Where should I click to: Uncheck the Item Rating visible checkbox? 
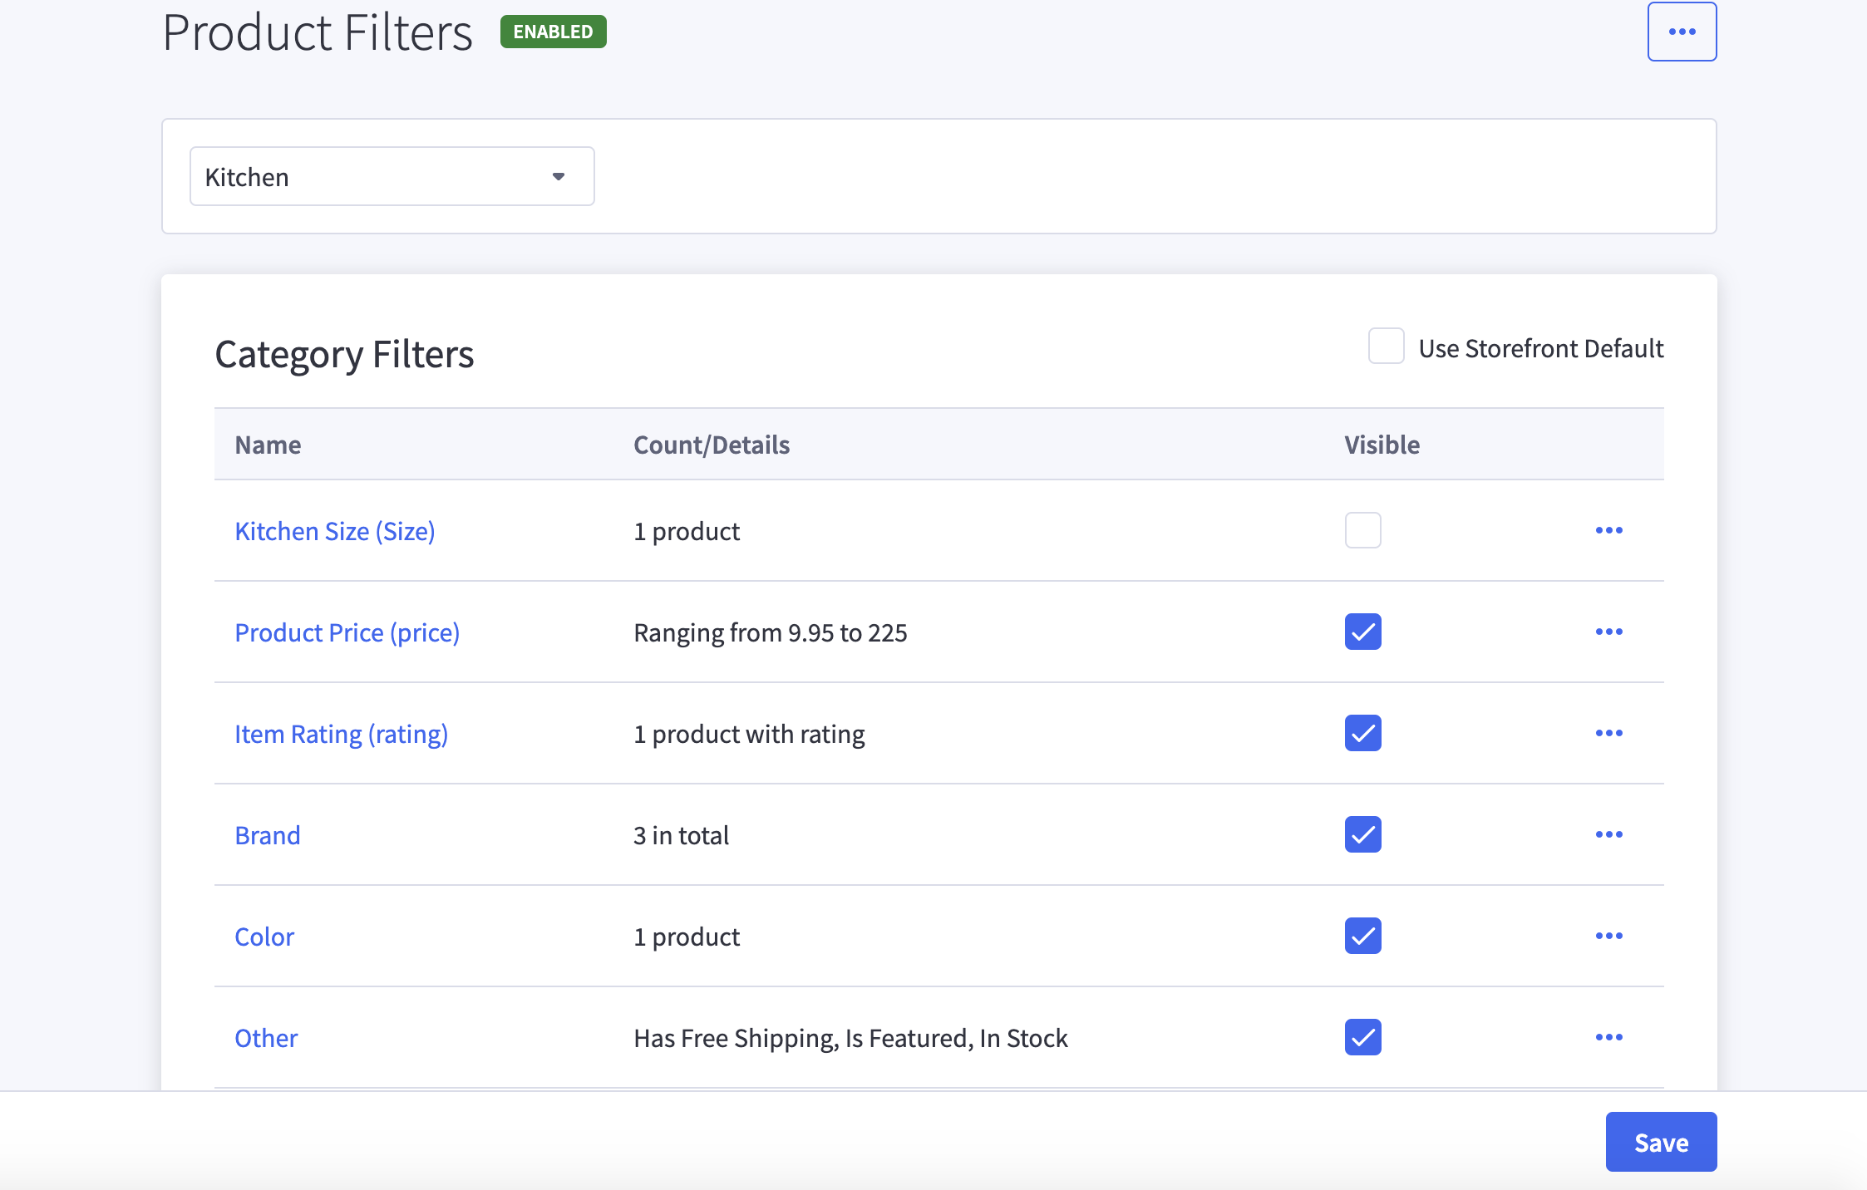pos(1362,733)
